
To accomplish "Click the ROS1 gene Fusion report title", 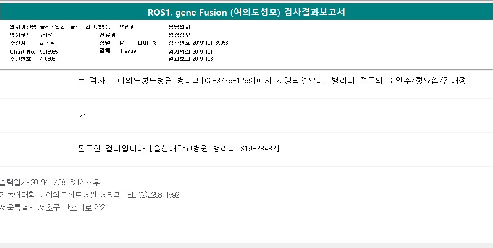I will [x=246, y=12].
